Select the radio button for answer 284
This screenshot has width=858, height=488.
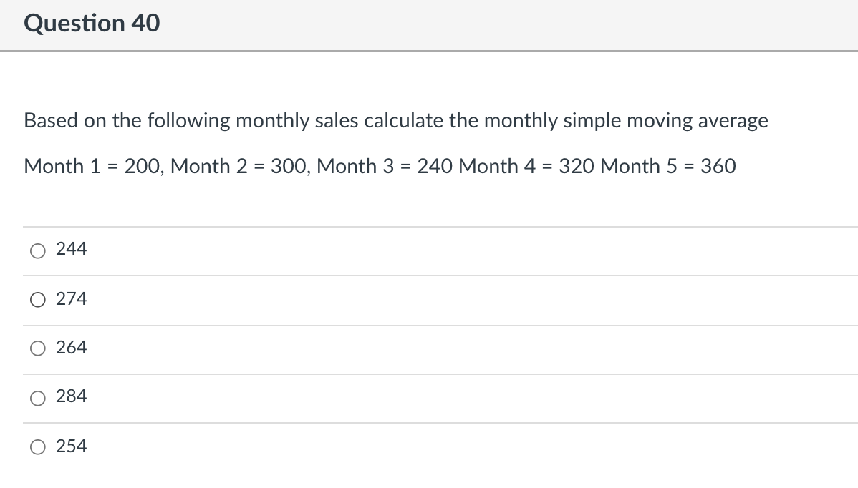pyautogui.click(x=37, y=398)
